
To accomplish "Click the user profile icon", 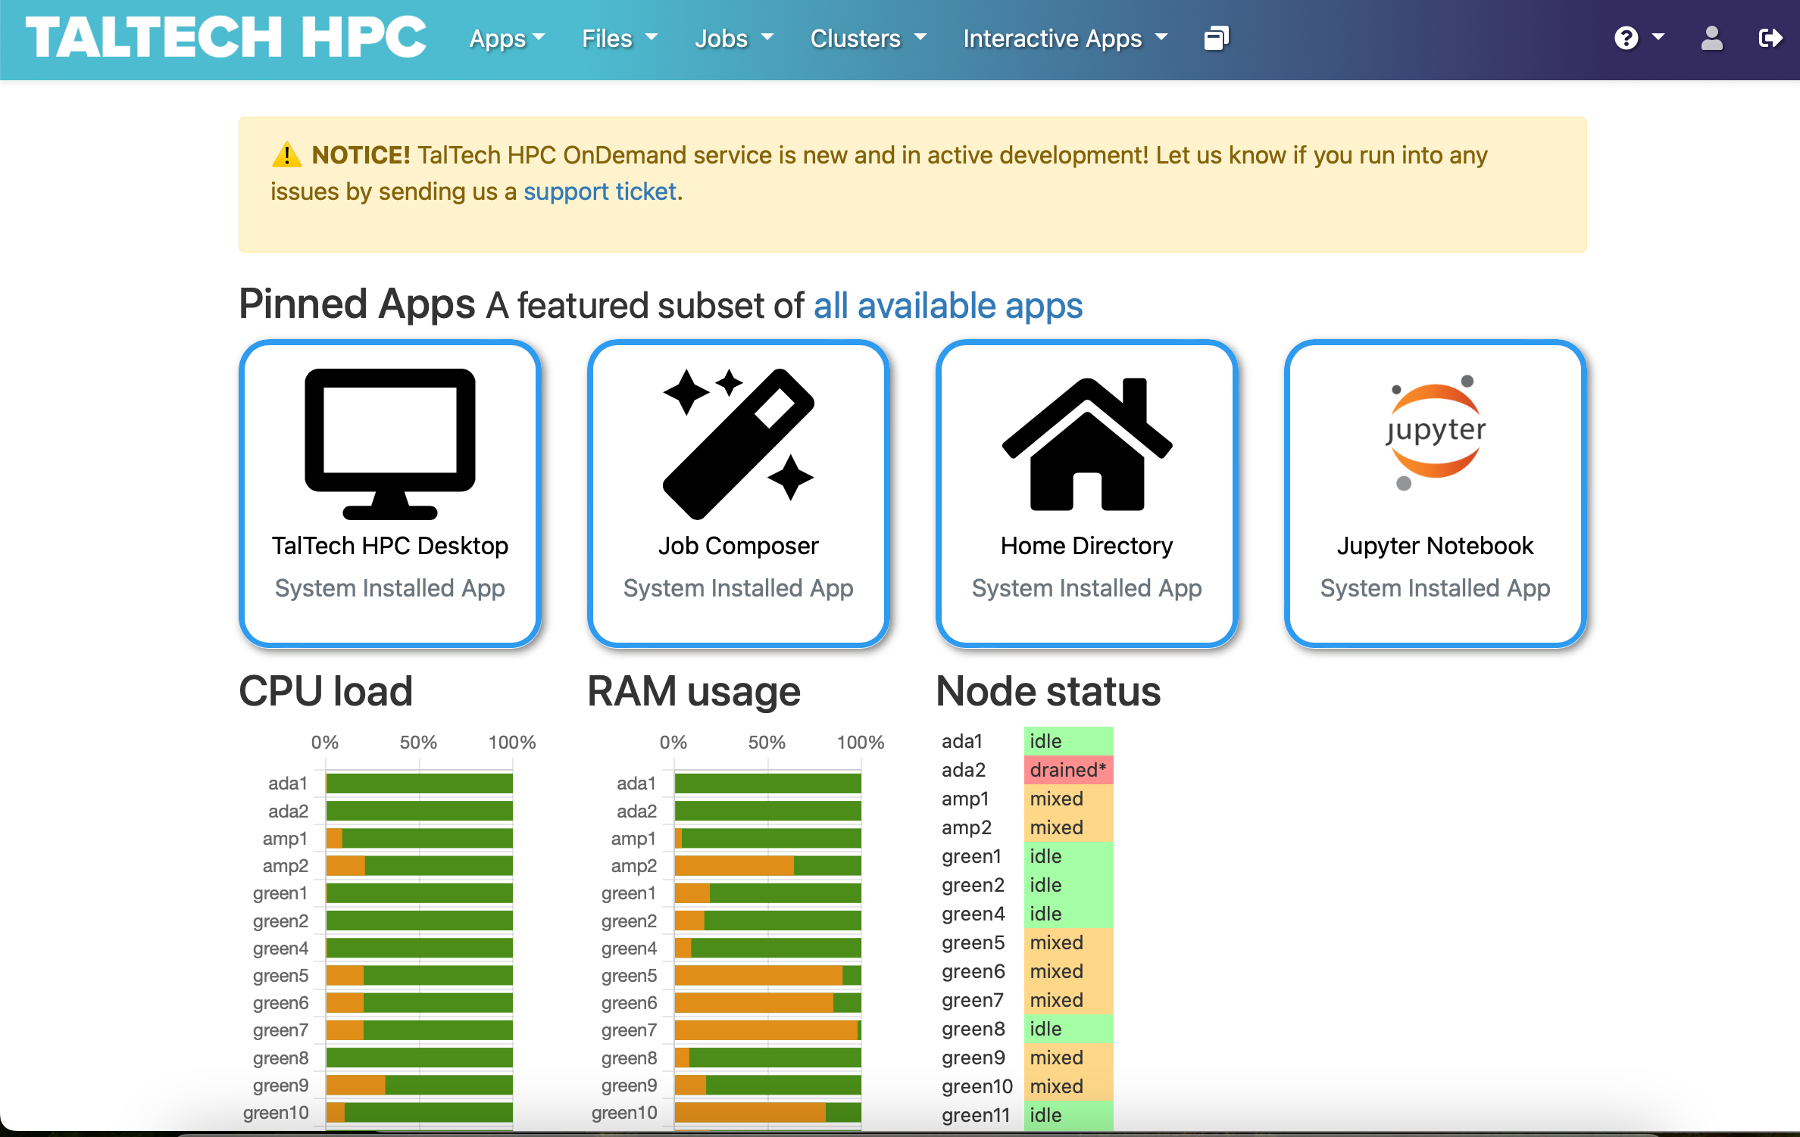I will 1711,38.
